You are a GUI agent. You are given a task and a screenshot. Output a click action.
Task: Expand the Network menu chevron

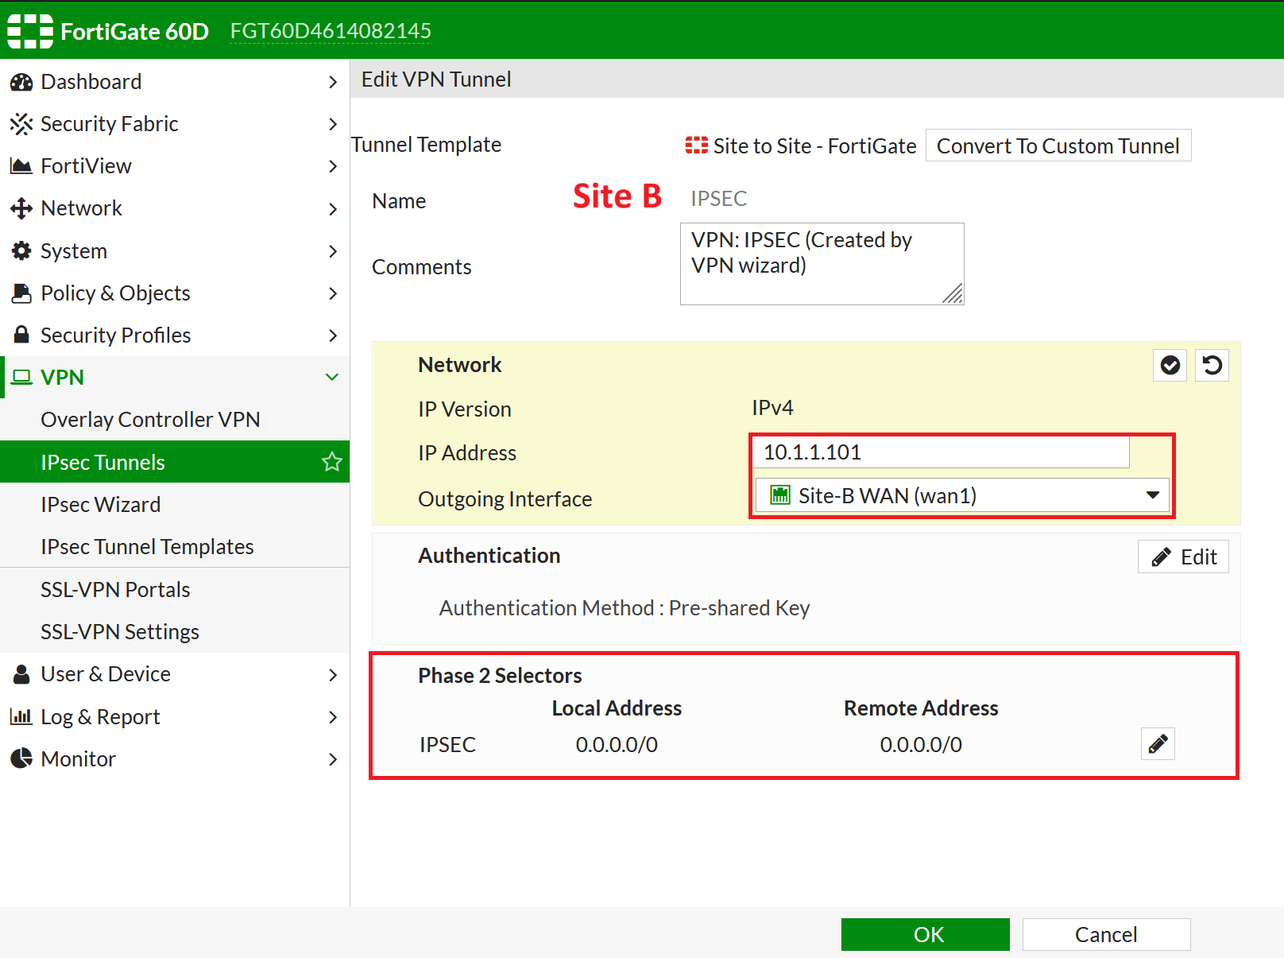point(333,209)
